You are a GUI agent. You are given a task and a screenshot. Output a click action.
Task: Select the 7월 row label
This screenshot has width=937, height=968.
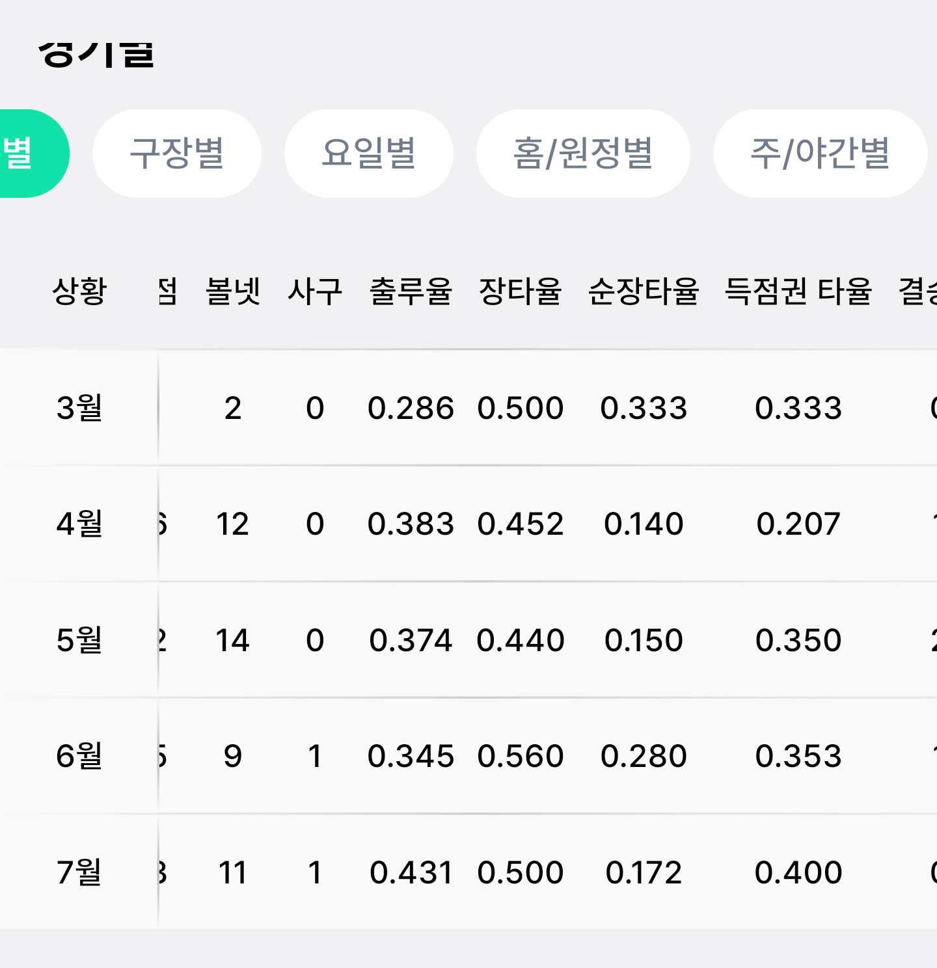click(x=79, y=872)
